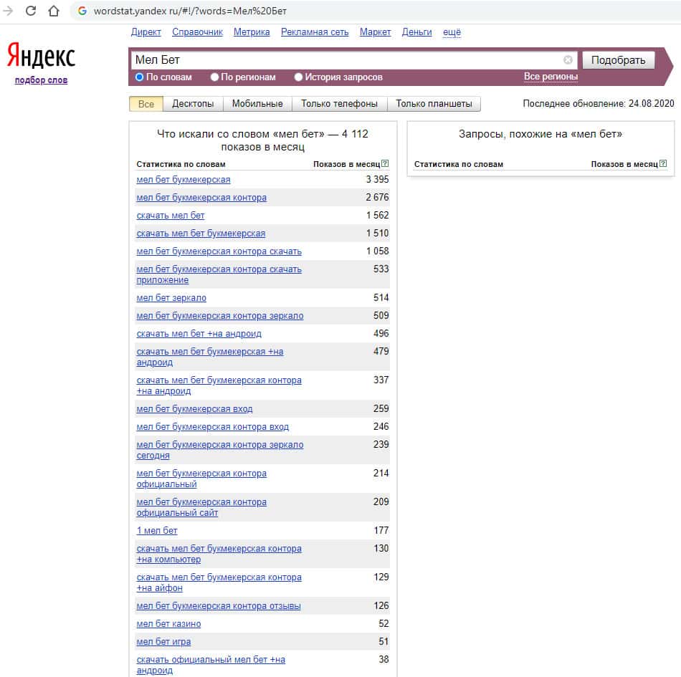Open query скачать мел бет букмекерская контора +на айфон
The width and height of the screenshot is (681, 677).
tap(219, 582)
